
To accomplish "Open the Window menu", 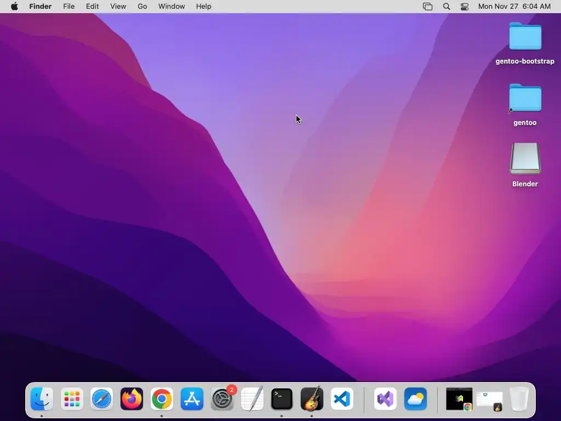I will tap(171, 7).
